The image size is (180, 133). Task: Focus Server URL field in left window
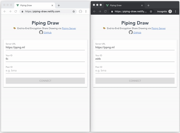pos(45,47)
